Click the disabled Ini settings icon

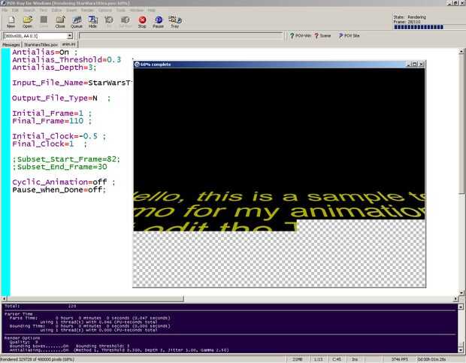[x=109, y=22]
